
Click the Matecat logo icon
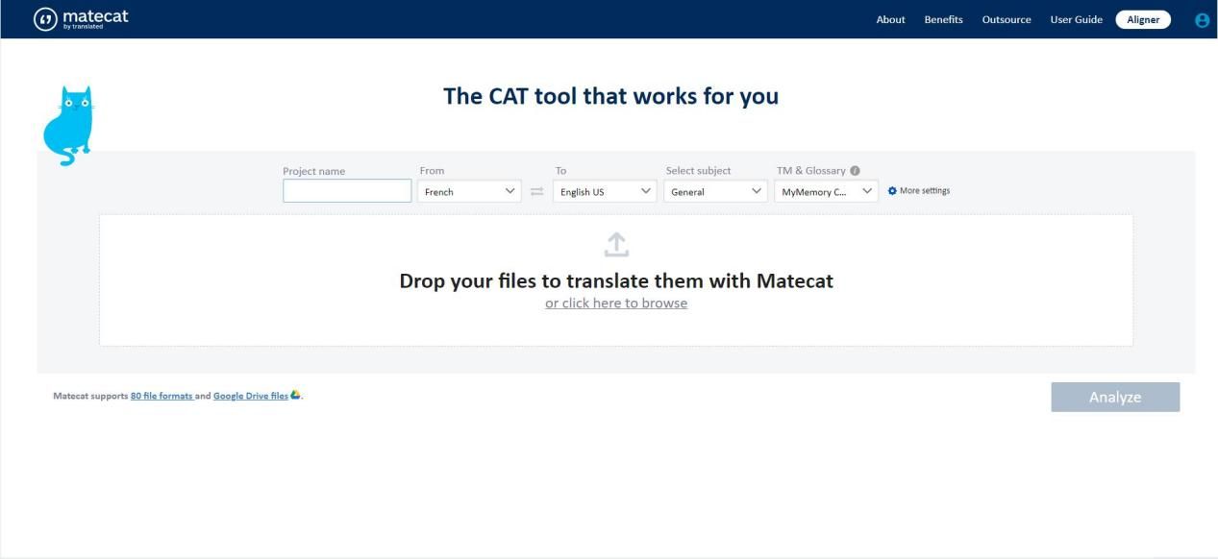click(45, 19)
